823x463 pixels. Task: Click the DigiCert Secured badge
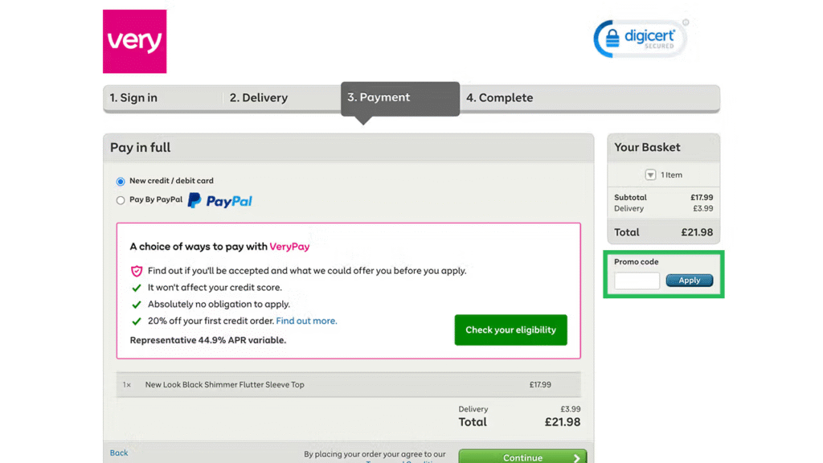coord(640,39)
